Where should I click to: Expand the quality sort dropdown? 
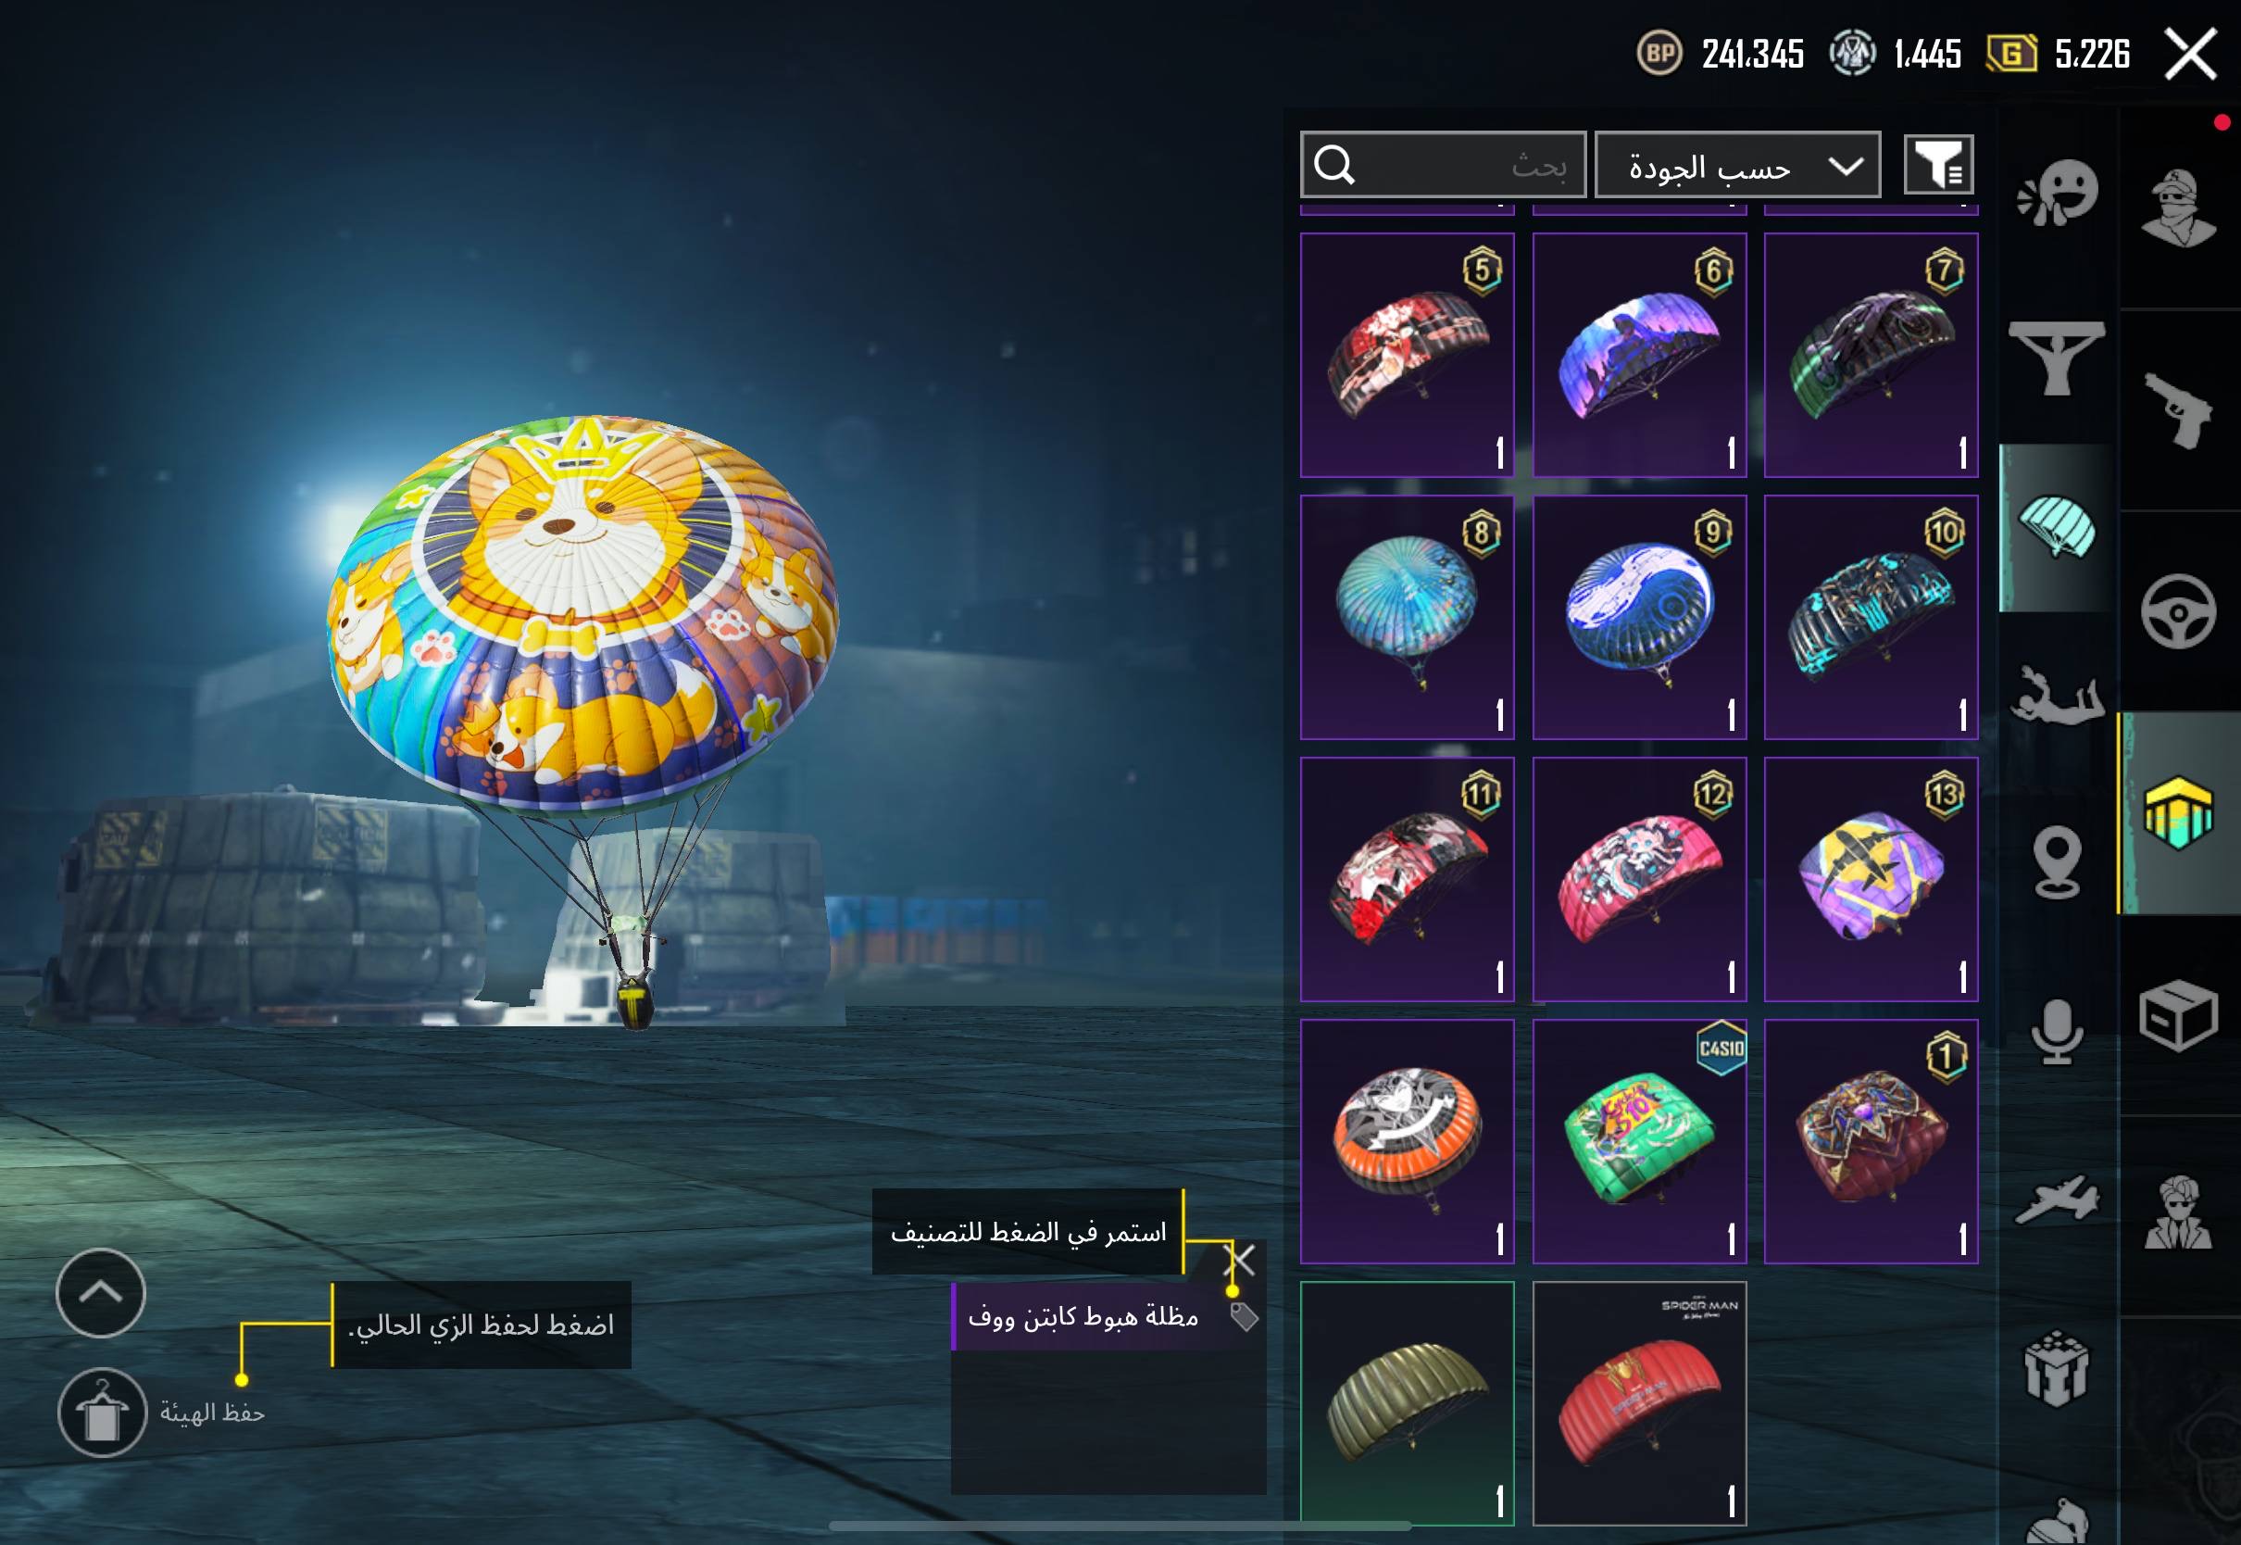pos(1737,166)
